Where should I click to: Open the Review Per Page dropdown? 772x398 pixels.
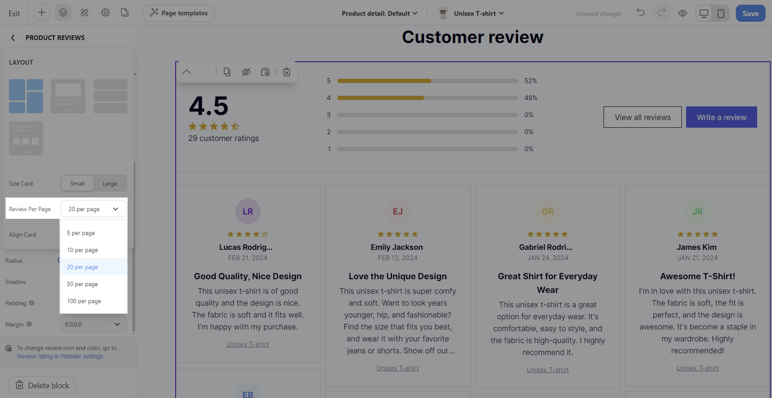(x=93, y=209)
